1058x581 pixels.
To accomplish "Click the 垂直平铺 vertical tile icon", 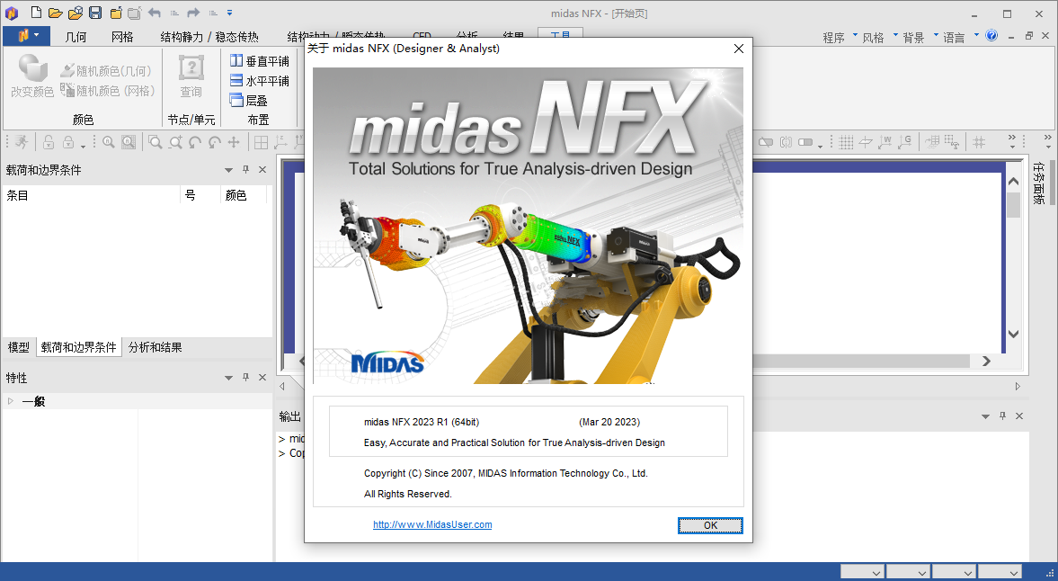I will click(x=236, y=61).
